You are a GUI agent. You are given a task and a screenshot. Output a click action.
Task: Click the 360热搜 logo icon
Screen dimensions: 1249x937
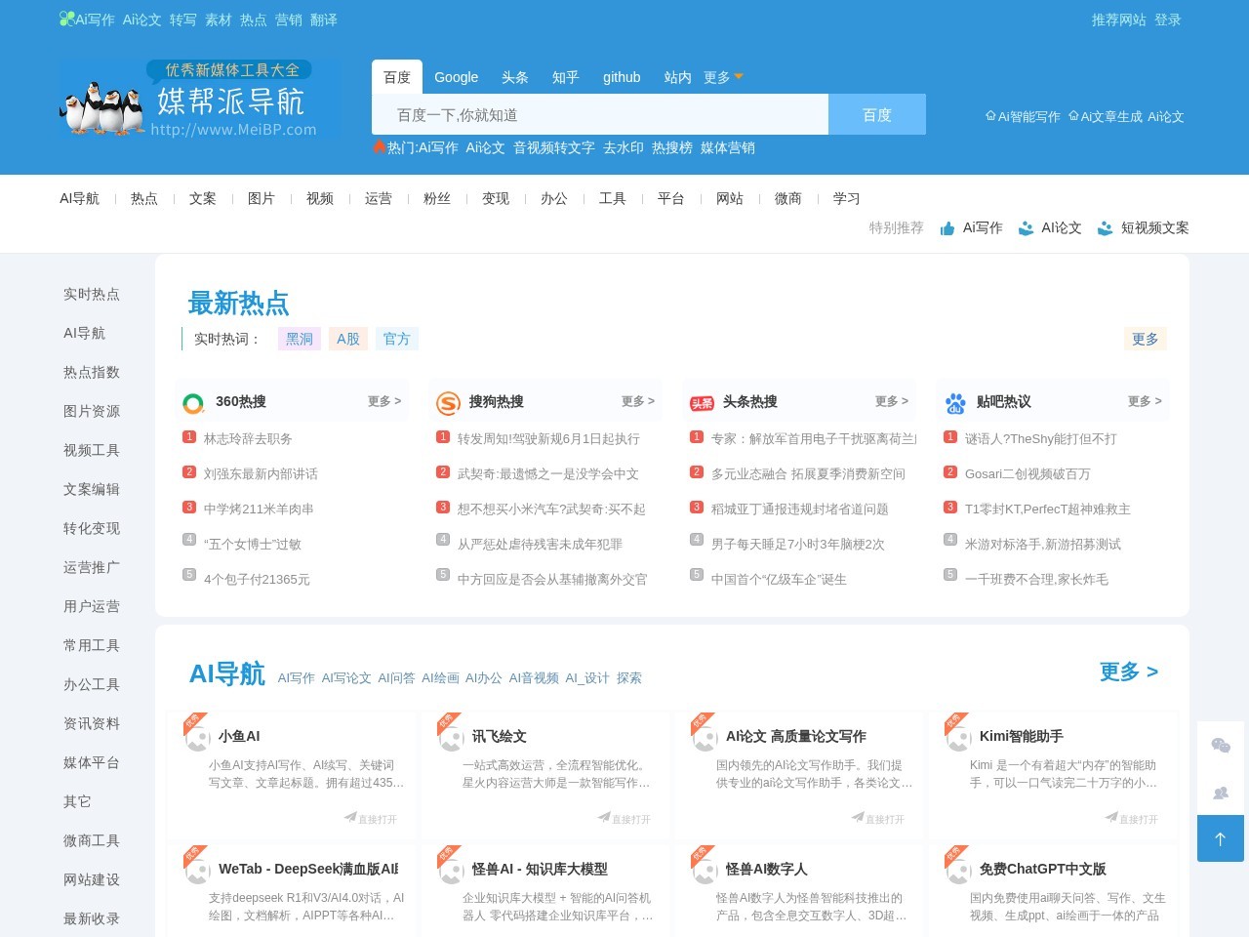click(193, 403)
